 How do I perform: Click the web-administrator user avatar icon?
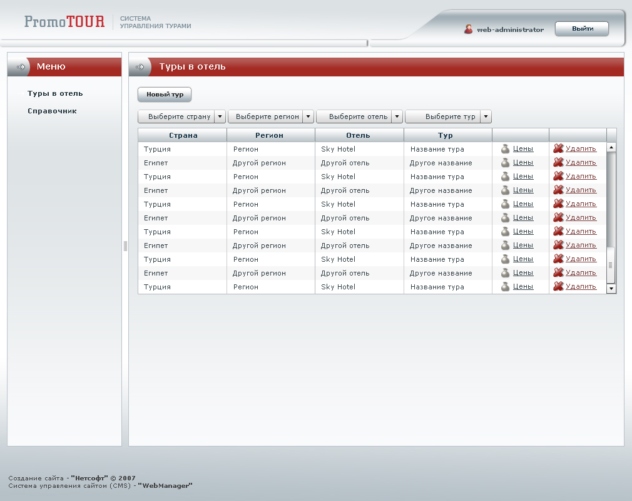pyautogui.click(x=468, y=29)
